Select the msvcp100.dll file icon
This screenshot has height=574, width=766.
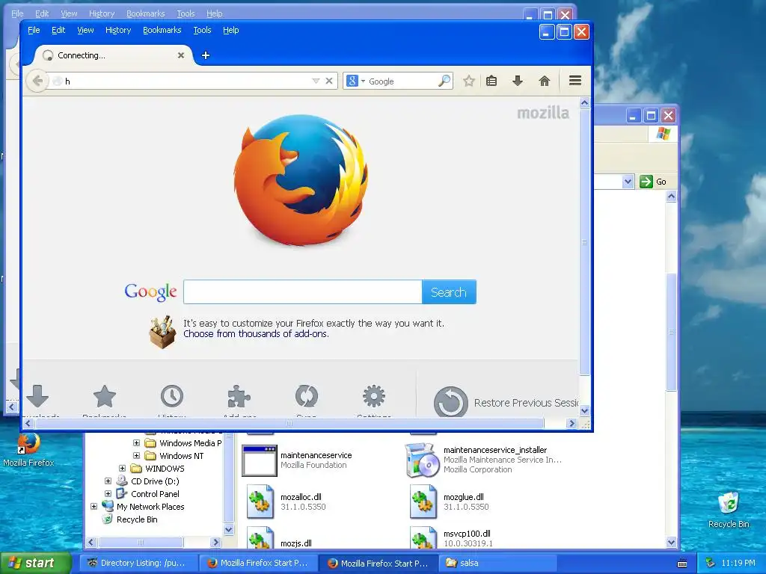[423, 537]
